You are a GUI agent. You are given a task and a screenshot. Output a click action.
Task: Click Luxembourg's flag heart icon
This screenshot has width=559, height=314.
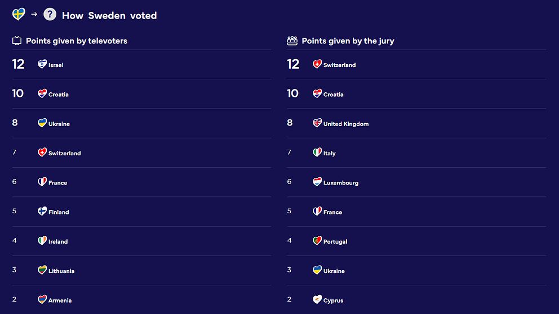pyautogui.click(x=317, y=182)
